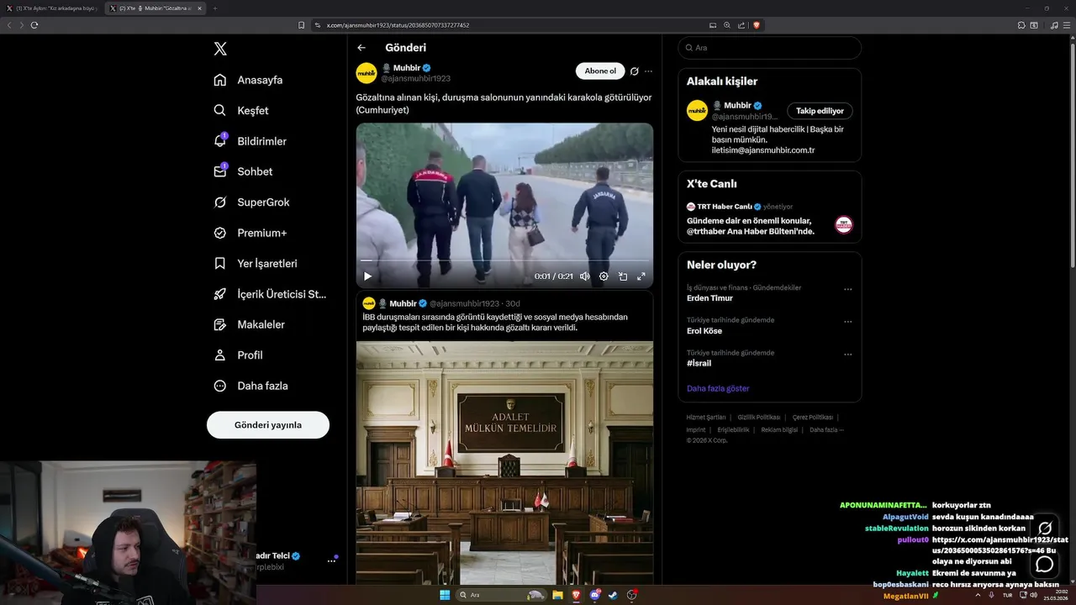The image size is (1076, 605).
Task: Open options for Erol Köse trend
Action: [x=847, y=322]
